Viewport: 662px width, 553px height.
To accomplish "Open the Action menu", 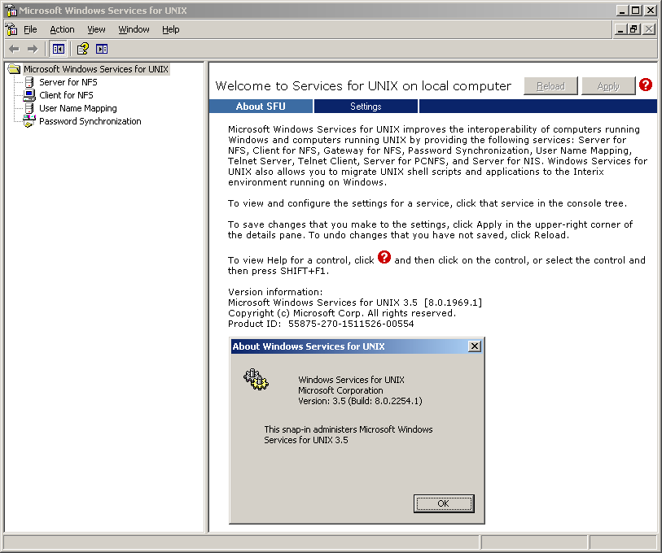I will tap(62, 29).
